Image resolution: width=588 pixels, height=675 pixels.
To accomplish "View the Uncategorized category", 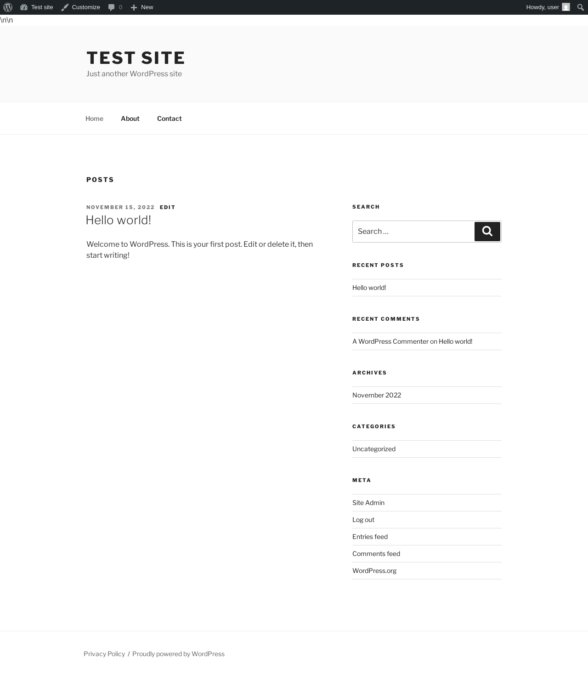I will (x=374, y=449).
